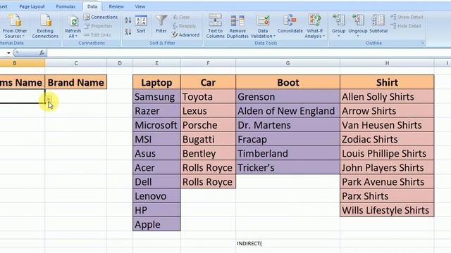Switch to the View tab

click(140, 6)
